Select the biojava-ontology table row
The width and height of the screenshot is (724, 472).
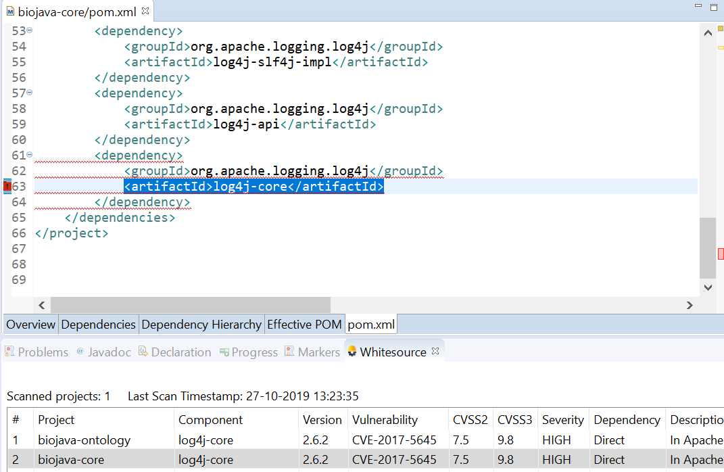coord(84,440)
